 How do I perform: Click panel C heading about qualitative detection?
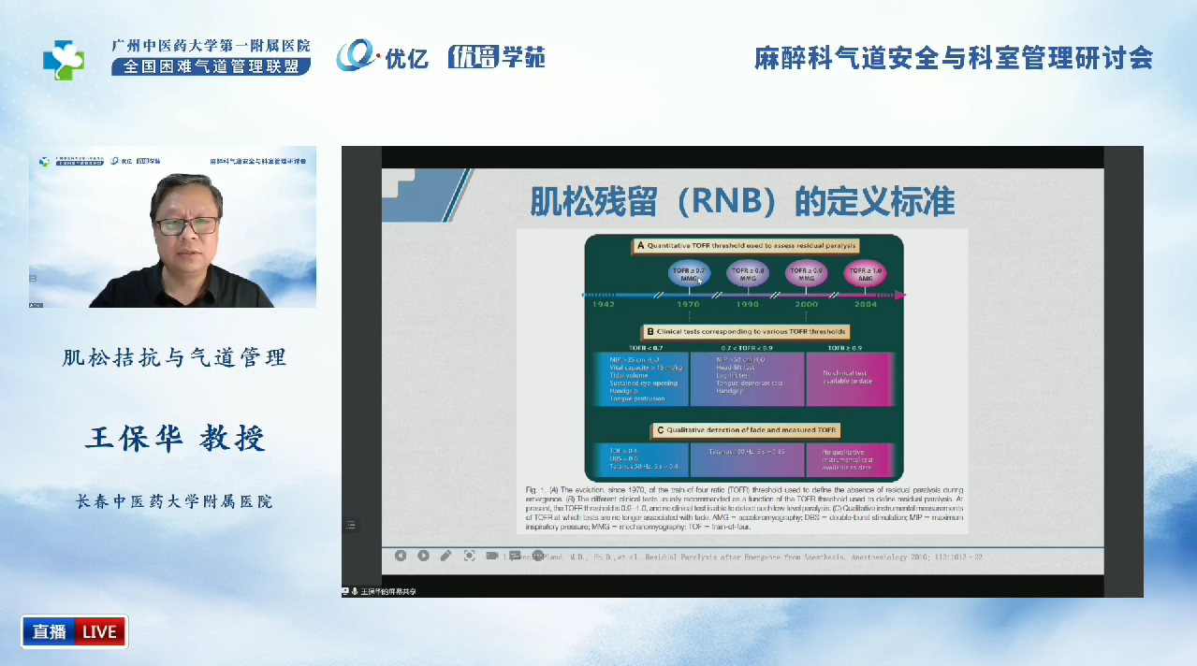point(745,429)
